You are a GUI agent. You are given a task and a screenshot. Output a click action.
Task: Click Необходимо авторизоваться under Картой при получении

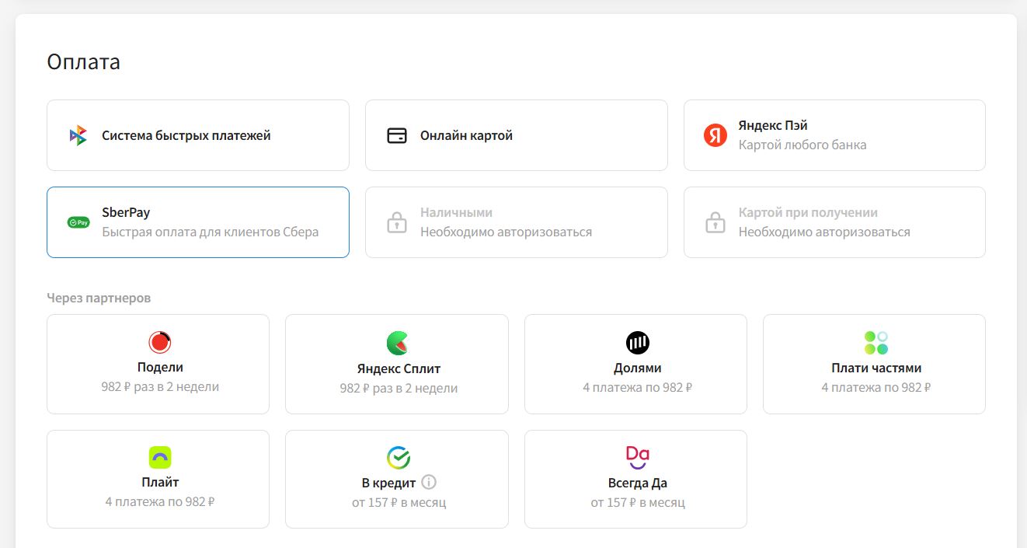tap(824, 232)
